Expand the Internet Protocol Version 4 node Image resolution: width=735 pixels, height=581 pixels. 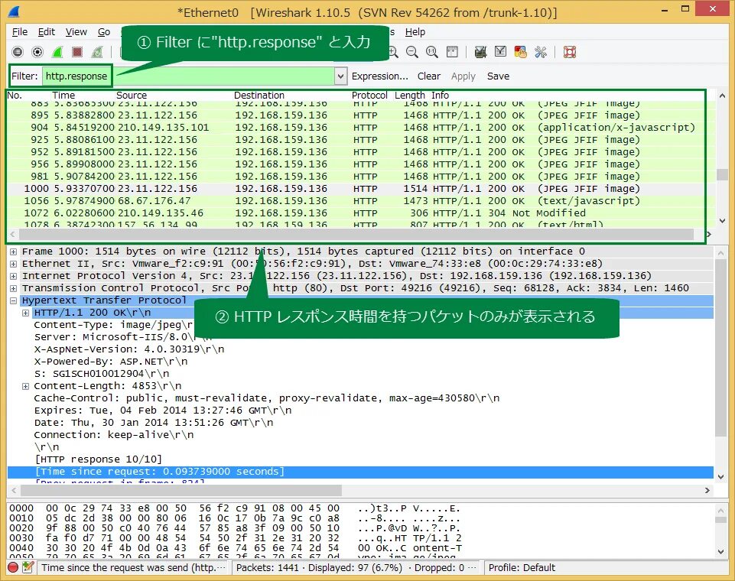point(14,276)
